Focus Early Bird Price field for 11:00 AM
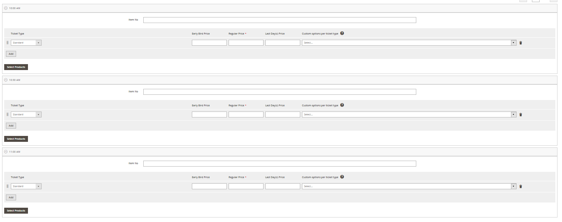Screen dimensions: 562x222 [x=209, y=186]
